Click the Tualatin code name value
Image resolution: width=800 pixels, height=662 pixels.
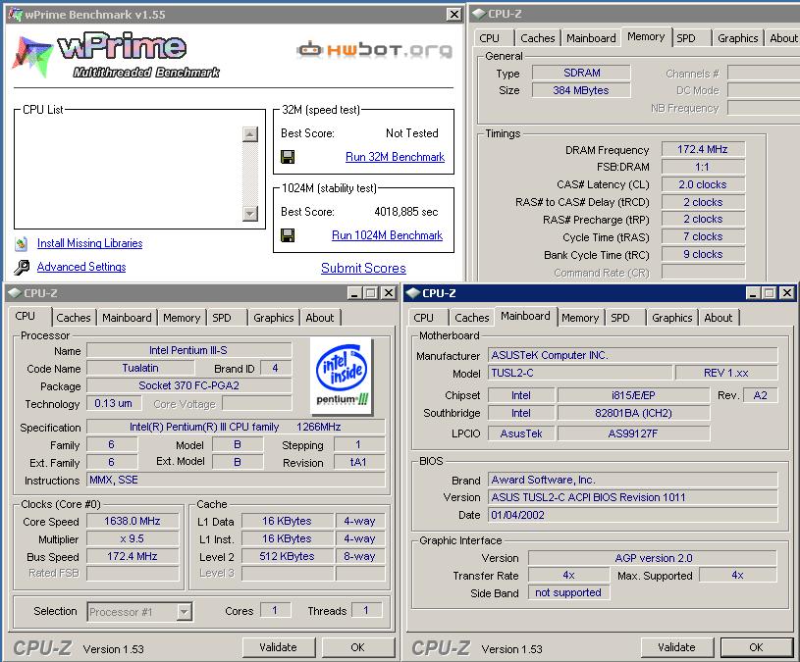pyautogui.click(x=140, y=368)
